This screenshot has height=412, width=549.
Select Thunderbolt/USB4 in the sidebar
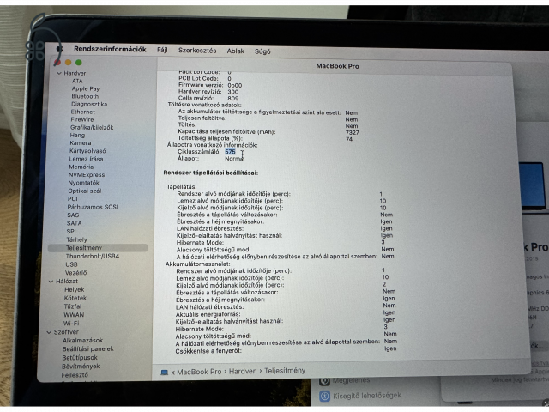point(93,256)
